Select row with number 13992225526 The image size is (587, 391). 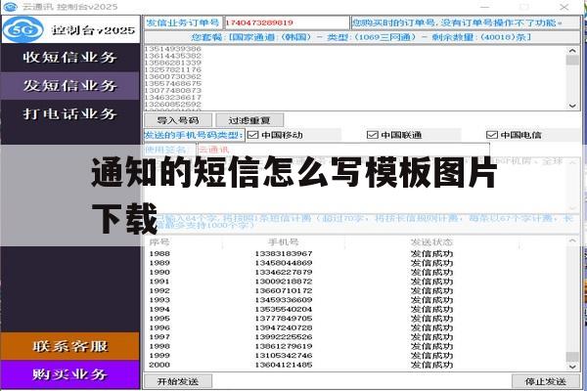click(355, 337)
